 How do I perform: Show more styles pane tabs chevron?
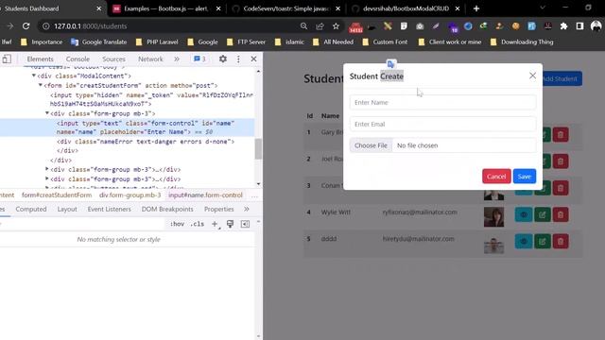(247, 209)
